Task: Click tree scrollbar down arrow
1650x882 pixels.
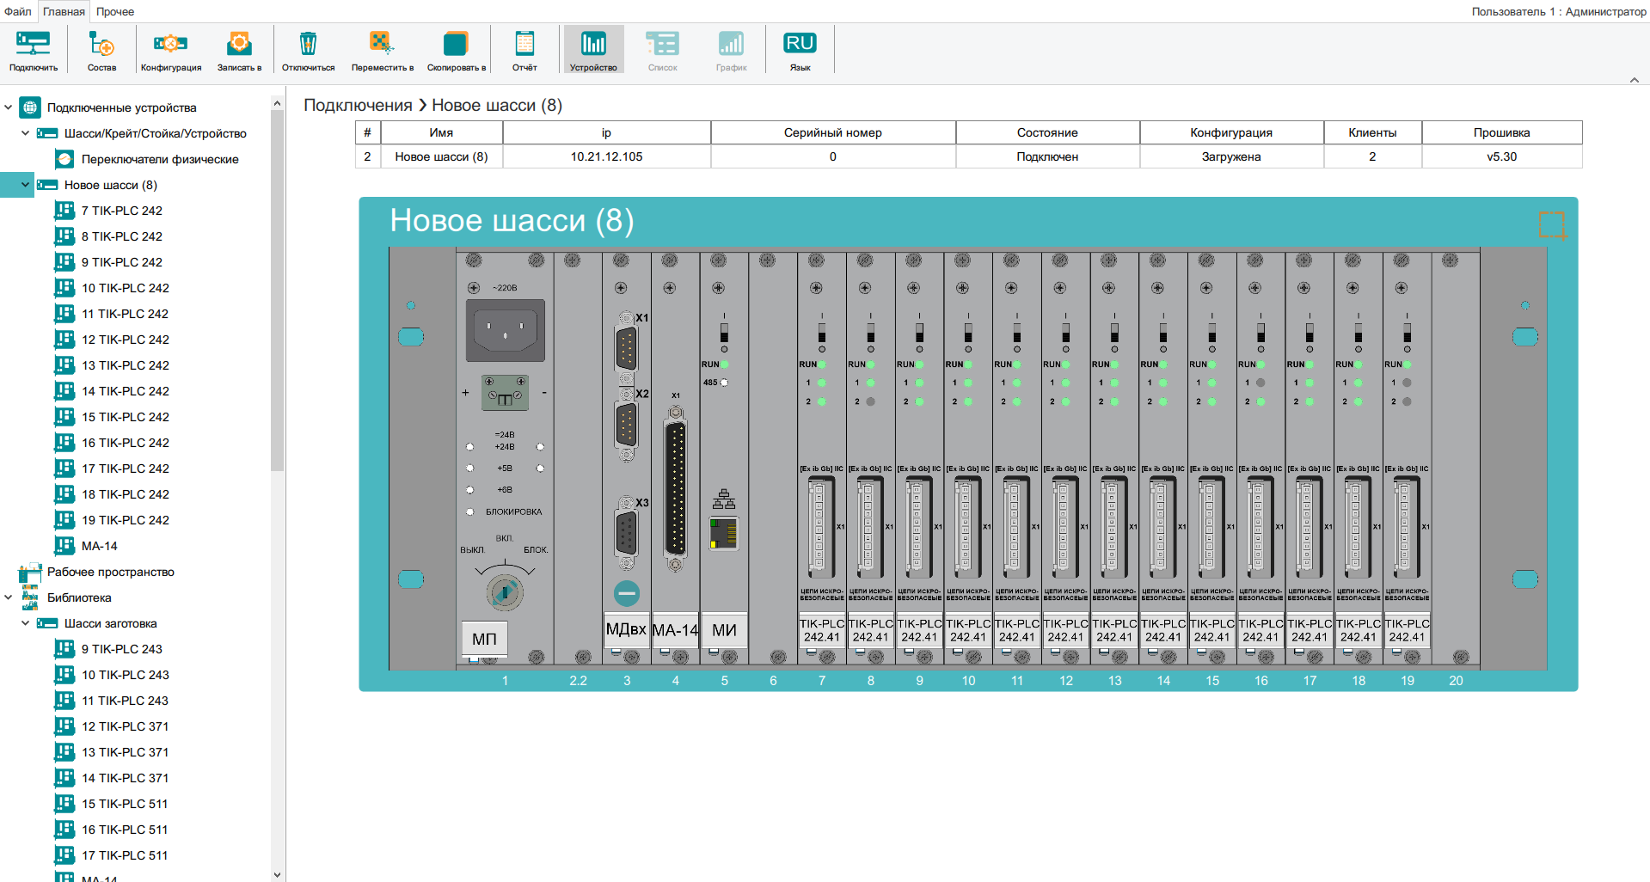Action: point(277,874)
